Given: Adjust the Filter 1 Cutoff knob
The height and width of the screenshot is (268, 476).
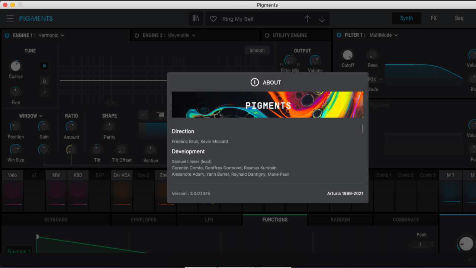Looking at the screenshot, I should [347, 55].
